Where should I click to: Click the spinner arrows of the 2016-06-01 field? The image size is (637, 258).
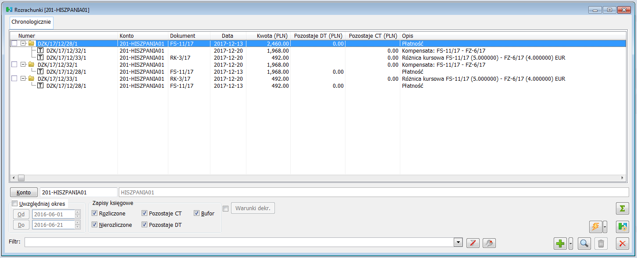[78, 214]
